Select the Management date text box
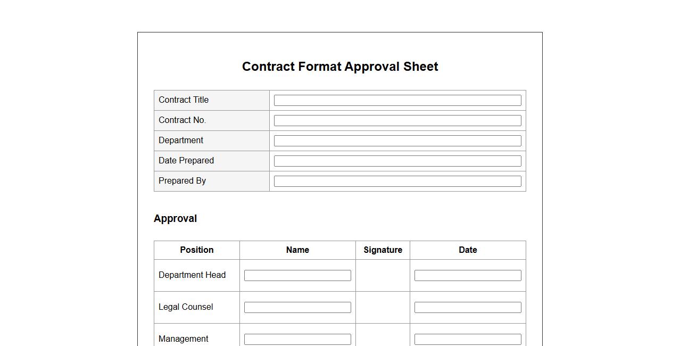Viewport: 680px width, 346px height. (468, 339)
